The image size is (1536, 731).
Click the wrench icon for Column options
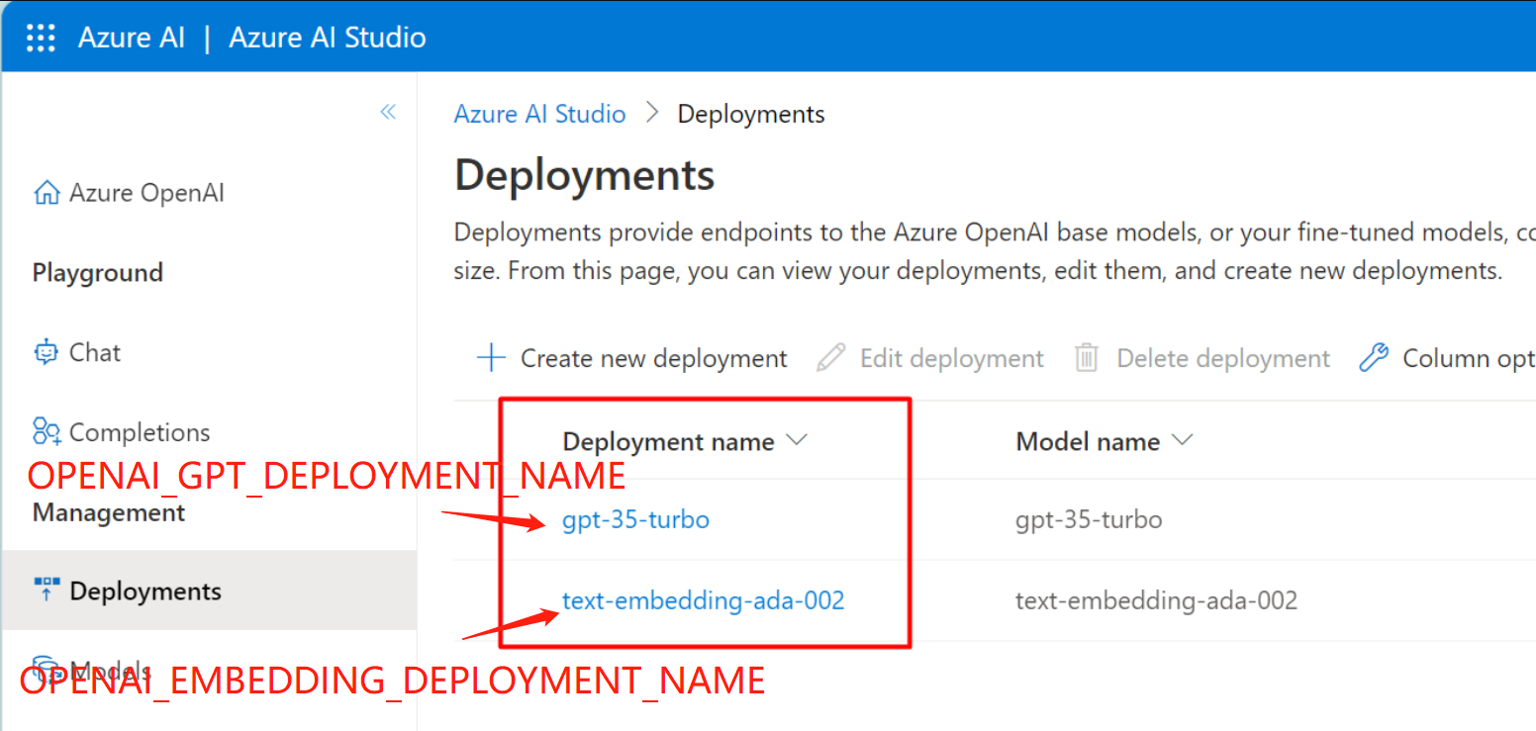tap(1374, 358)
